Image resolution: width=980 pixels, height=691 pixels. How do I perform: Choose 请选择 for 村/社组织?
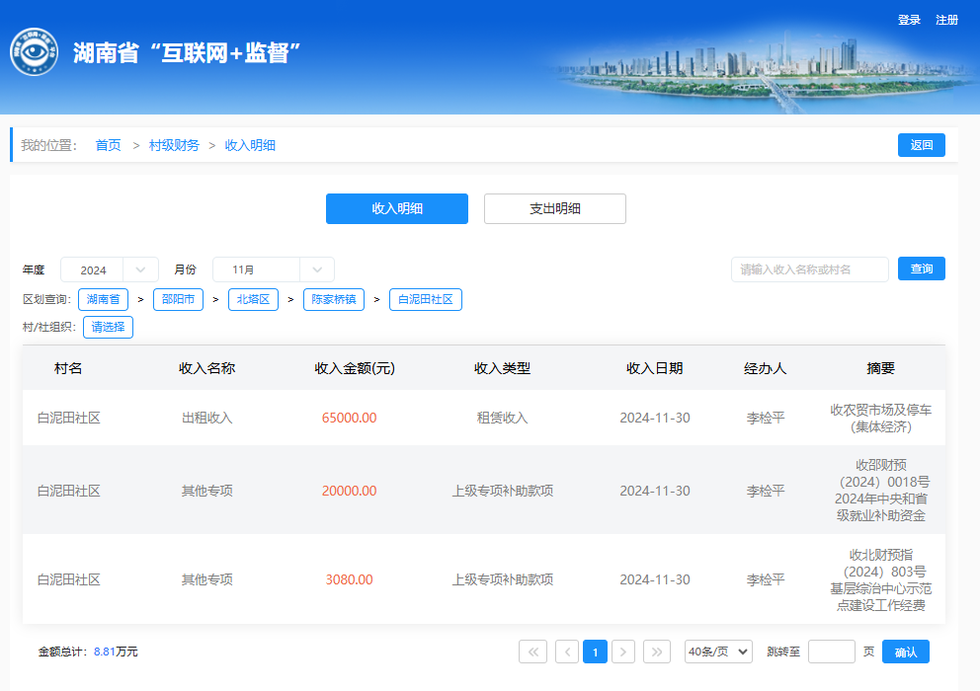(x=108, y=327)
